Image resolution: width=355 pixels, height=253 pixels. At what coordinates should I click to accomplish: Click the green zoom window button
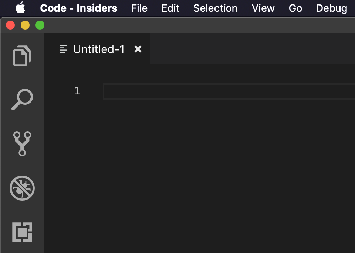(40, 25)
